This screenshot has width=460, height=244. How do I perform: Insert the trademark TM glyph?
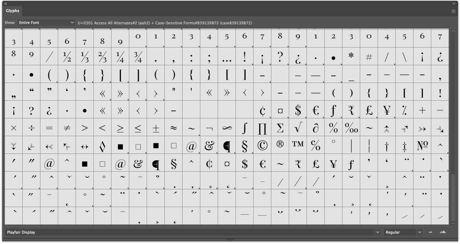pos(298,145)
